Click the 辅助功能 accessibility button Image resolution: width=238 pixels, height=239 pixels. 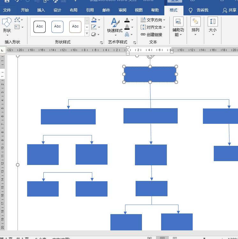[x=178, y=27]
